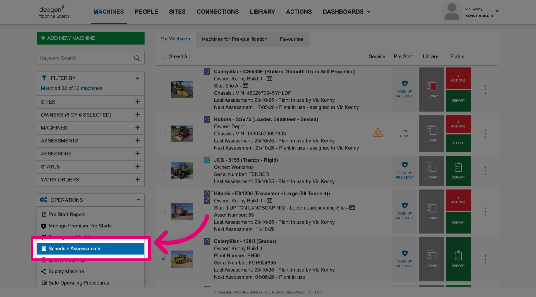Image resolution: width=536 pixels, height=297 pixels.
Task: Choose Pre Start Report operation
Action: (x=91, y=214)
